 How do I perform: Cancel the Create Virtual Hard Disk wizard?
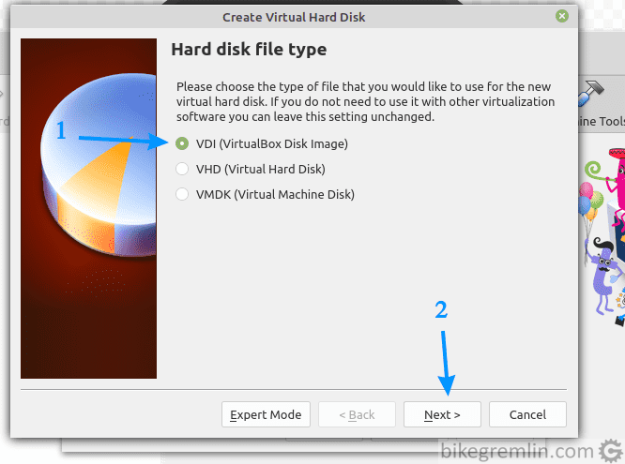(527, 414)
